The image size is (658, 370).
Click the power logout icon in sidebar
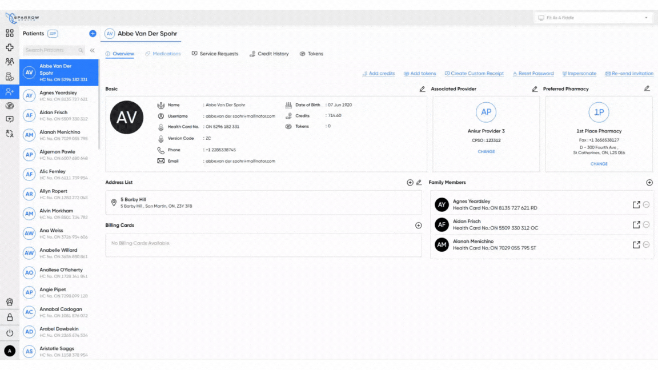click(x=9, y=333)
